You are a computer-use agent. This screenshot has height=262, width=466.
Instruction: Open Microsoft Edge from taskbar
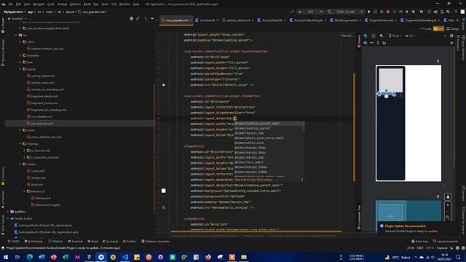click(x=30, y=257)
